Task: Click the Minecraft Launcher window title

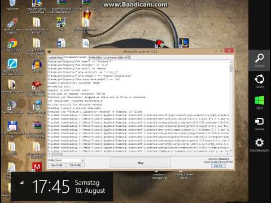Action: (x=140, y=51)
